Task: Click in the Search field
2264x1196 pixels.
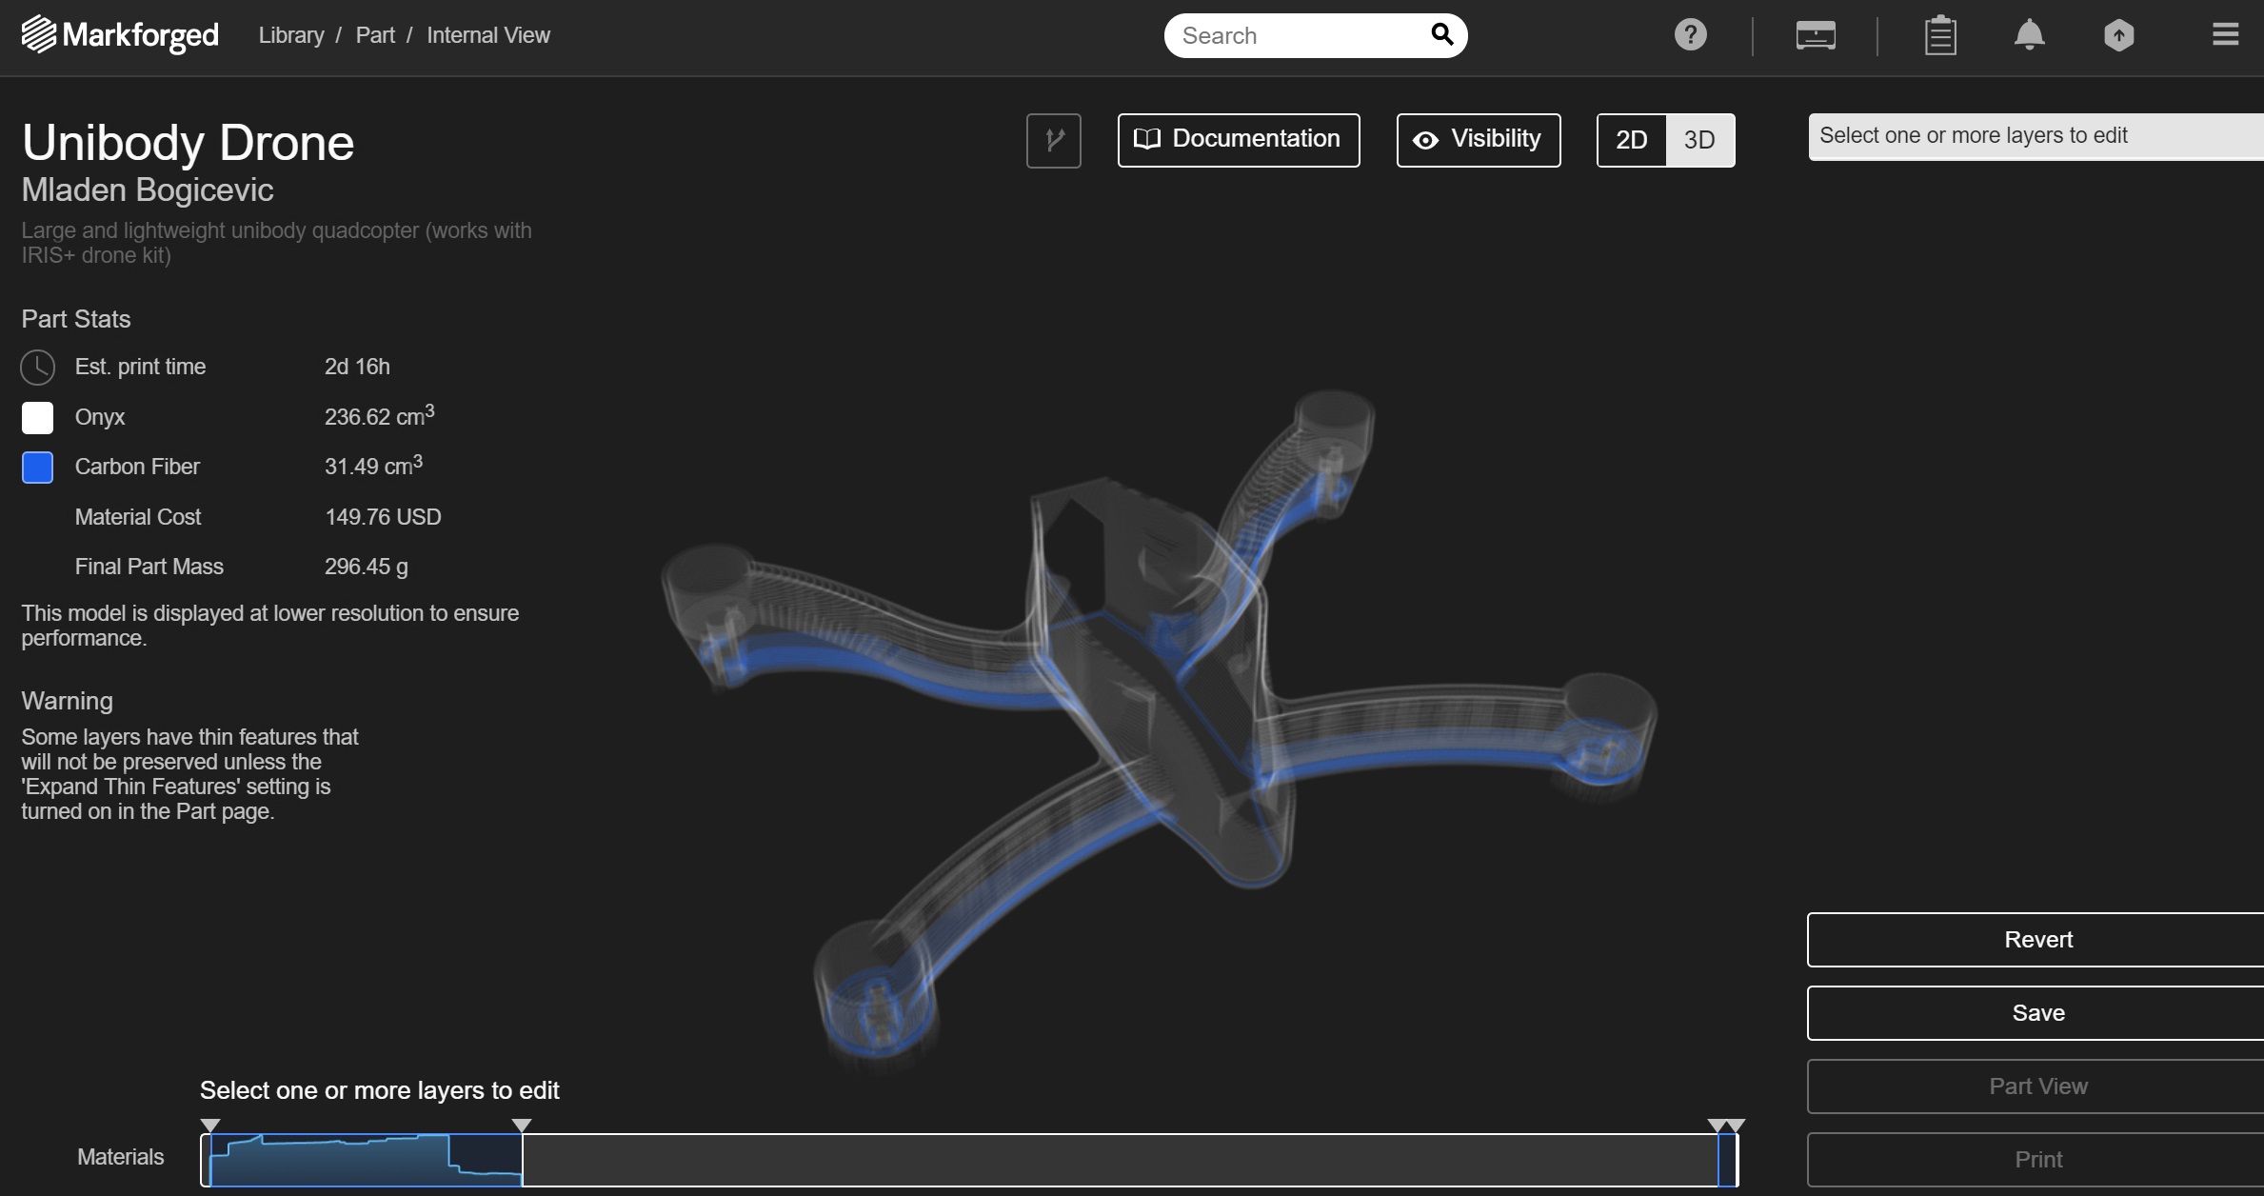Action: [1295, 35]
